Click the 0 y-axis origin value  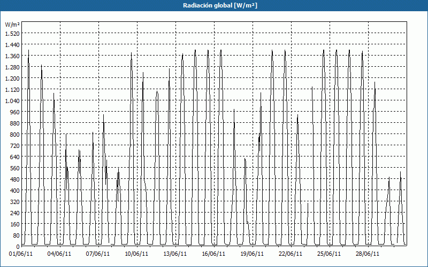pos(18,247)
